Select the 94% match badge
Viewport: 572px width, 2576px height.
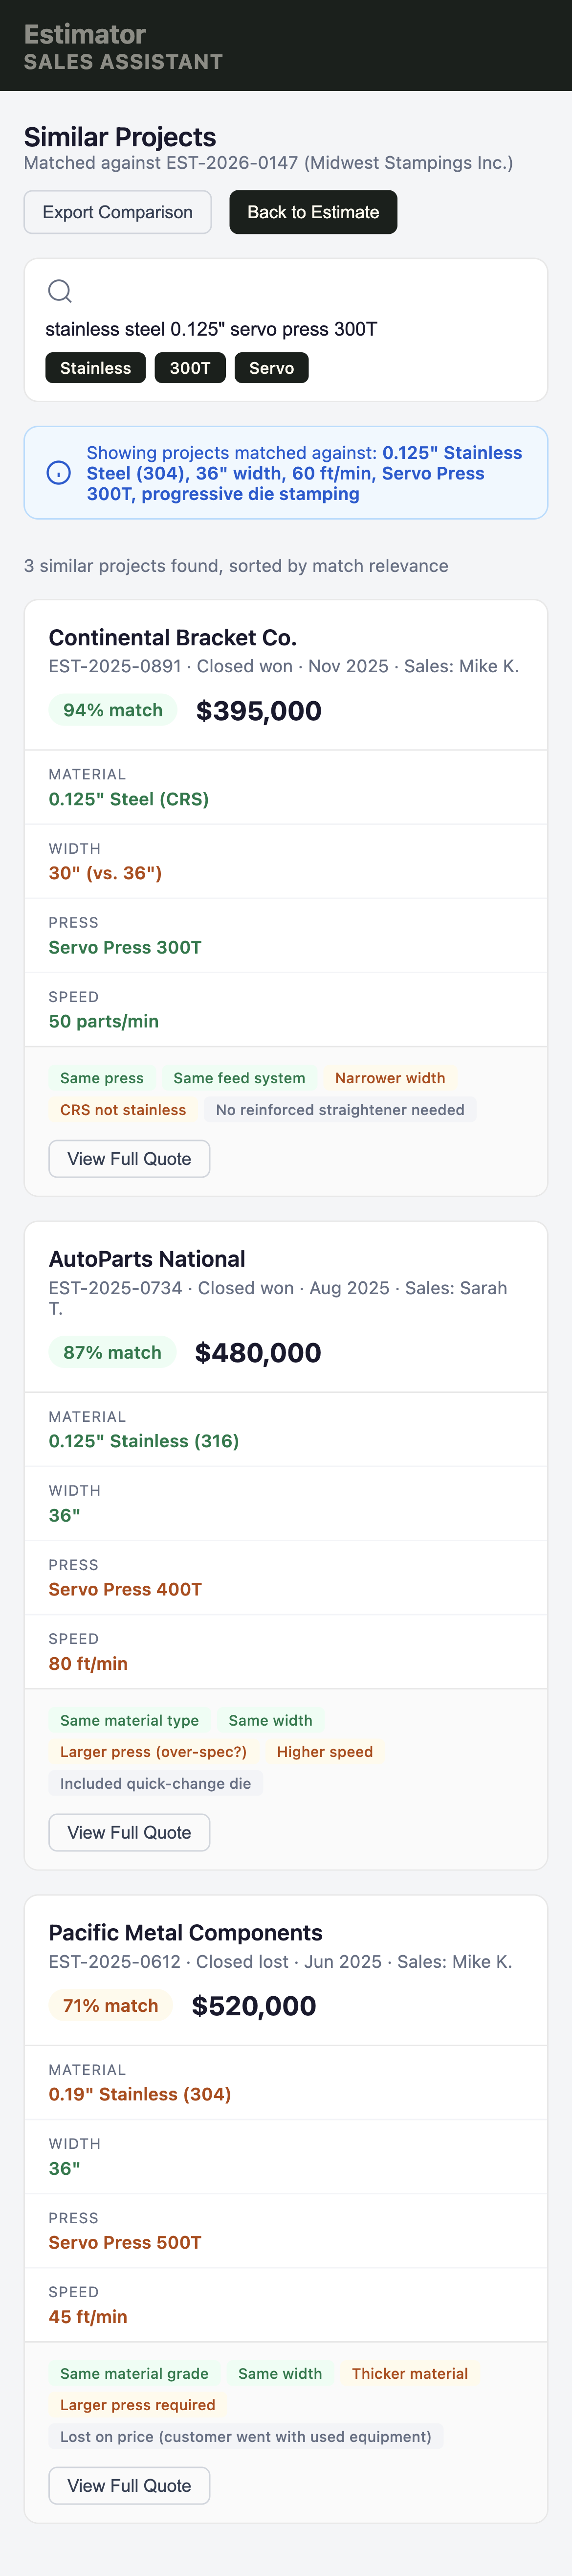coord(112,710)
